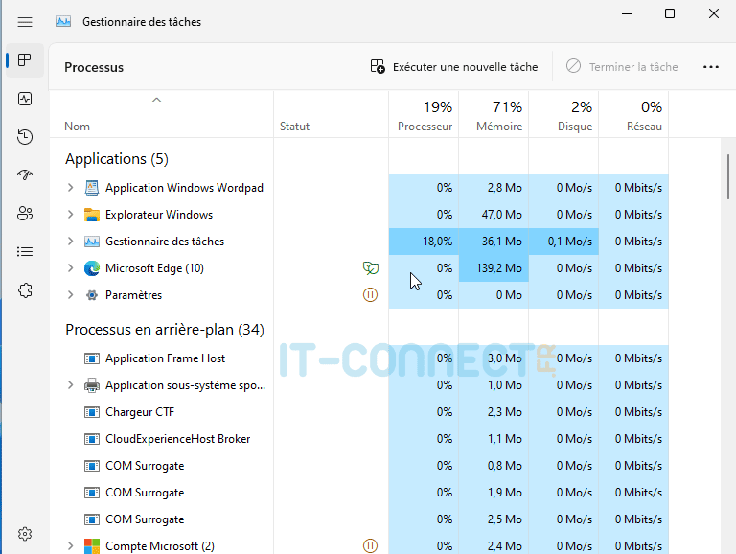Click the sort arrow above Nom column

click(157, 100)
